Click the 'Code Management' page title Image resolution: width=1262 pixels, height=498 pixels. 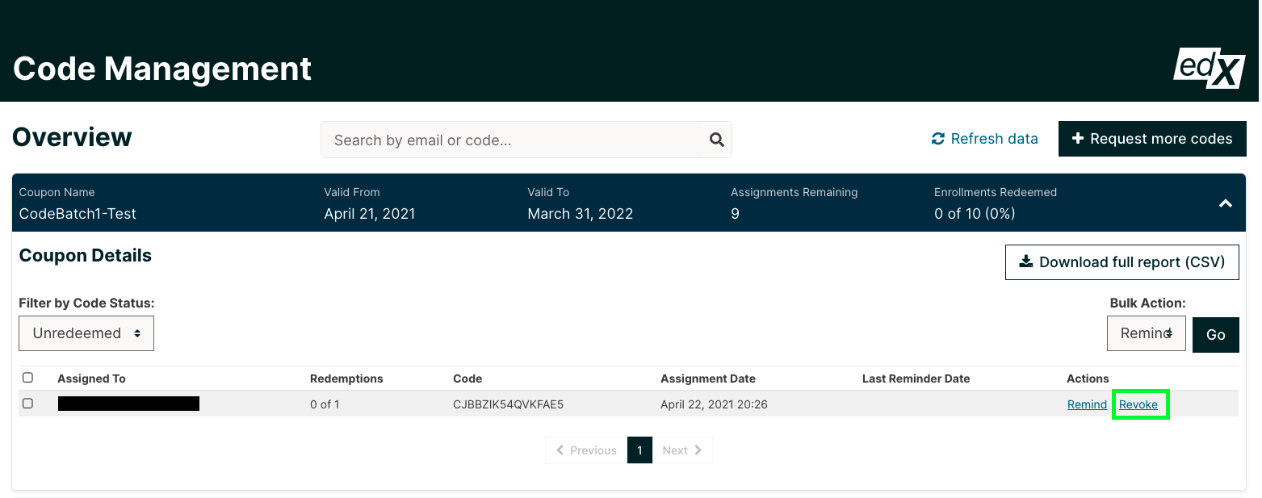162,69
